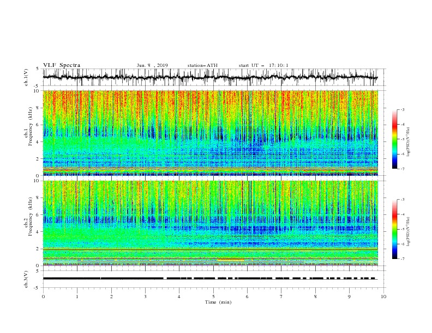This screenshot has width=432, height=333.
Task: Click the "Time (min)" axis title
Action: coord(218,302)
